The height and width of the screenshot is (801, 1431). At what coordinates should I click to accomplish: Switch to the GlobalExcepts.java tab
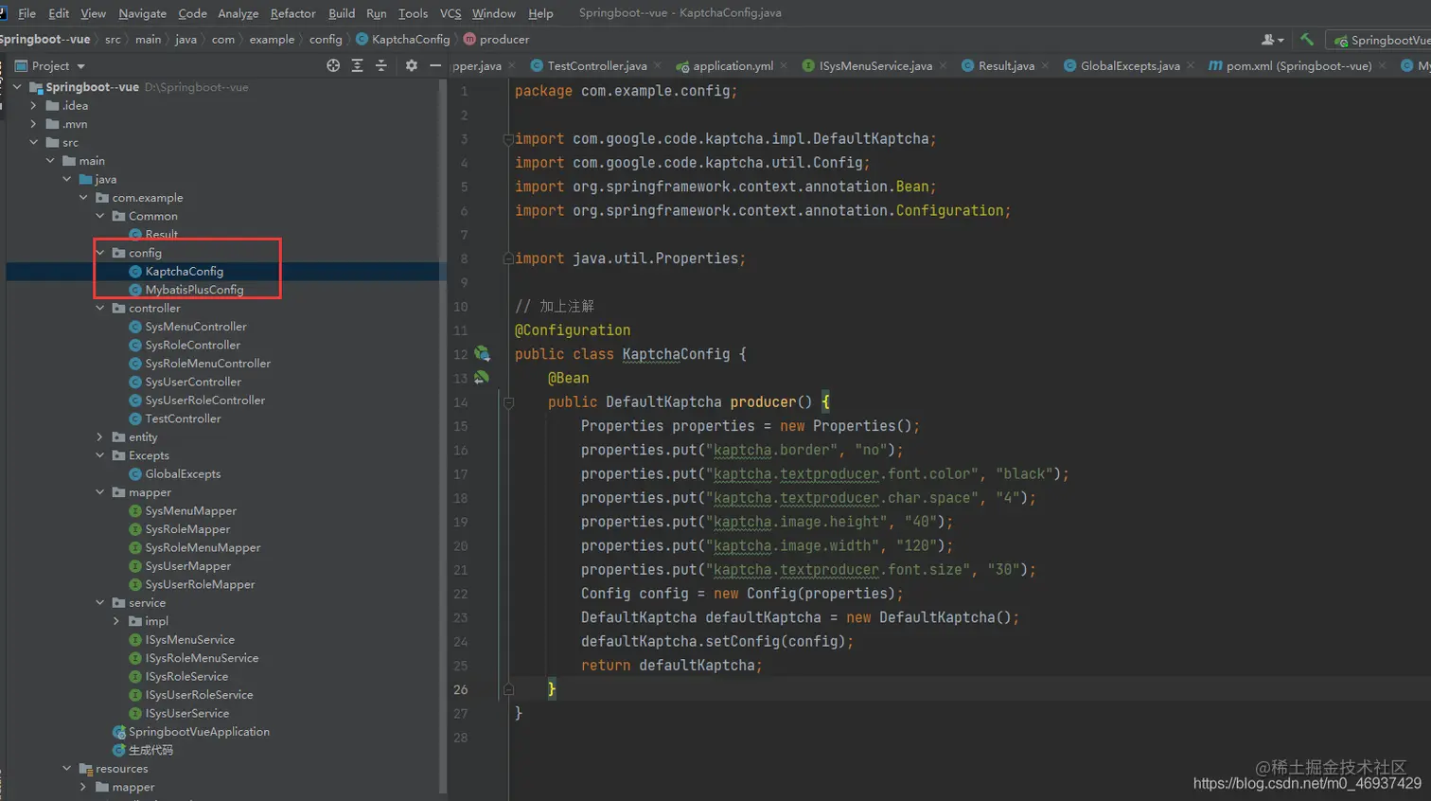pos(1129,65)
